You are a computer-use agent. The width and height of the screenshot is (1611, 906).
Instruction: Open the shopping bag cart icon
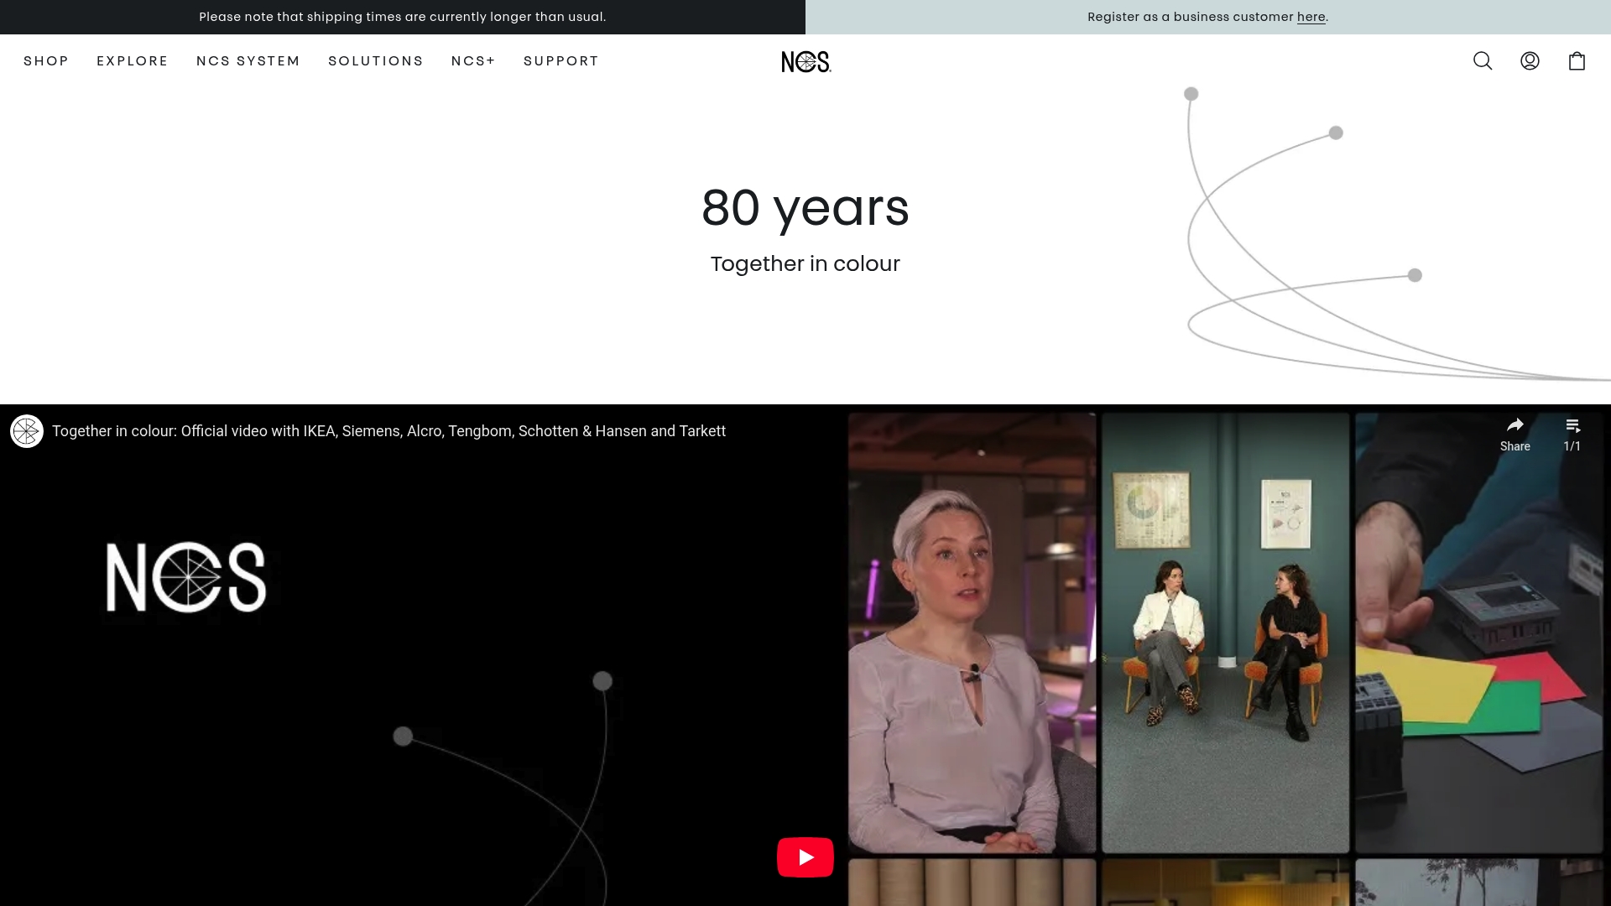(1577, 61)
